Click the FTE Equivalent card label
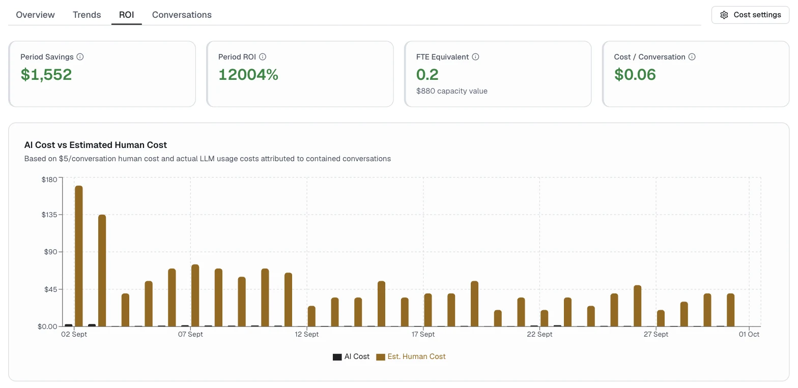The image size is (798, 388). pos(443,57)
